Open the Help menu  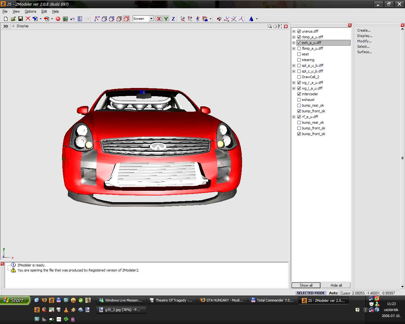(55, 11)
